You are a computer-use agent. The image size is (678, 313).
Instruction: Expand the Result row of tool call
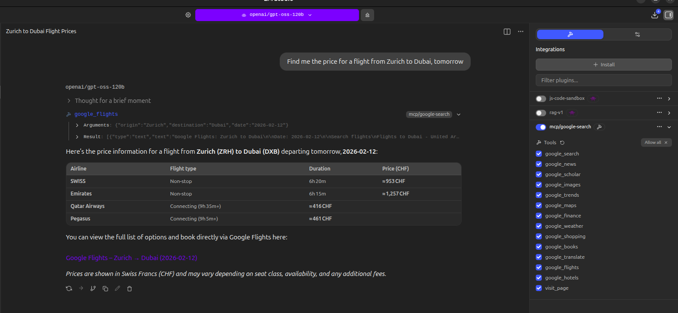click(x=77, y=137)
